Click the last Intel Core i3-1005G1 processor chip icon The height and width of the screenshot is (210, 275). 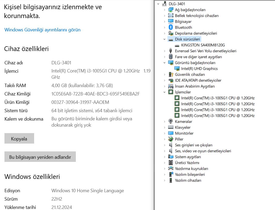pos(177,115)
